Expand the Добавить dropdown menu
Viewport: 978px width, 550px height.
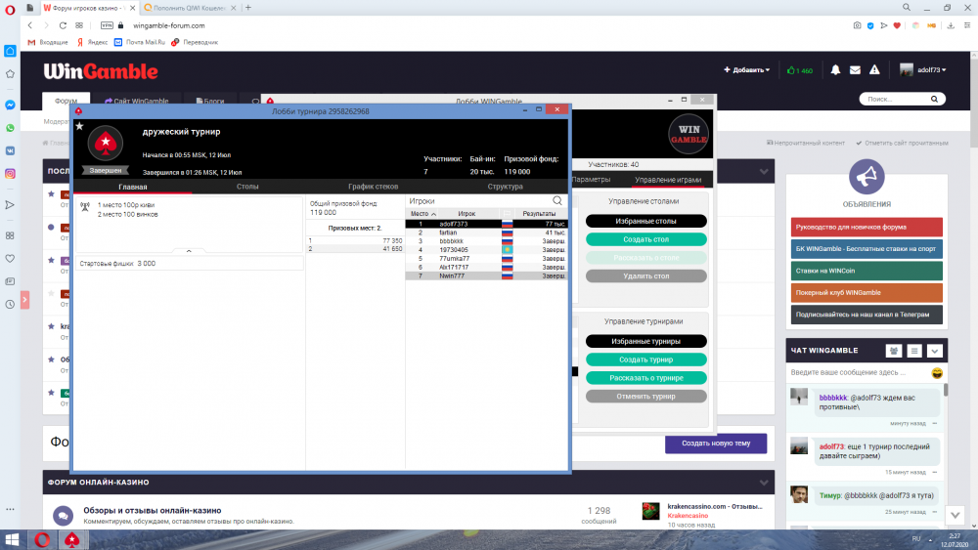[x=746, y=70]
